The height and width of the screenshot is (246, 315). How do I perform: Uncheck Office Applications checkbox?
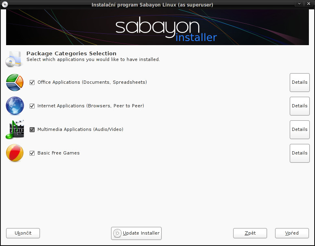tap(32, 83)
